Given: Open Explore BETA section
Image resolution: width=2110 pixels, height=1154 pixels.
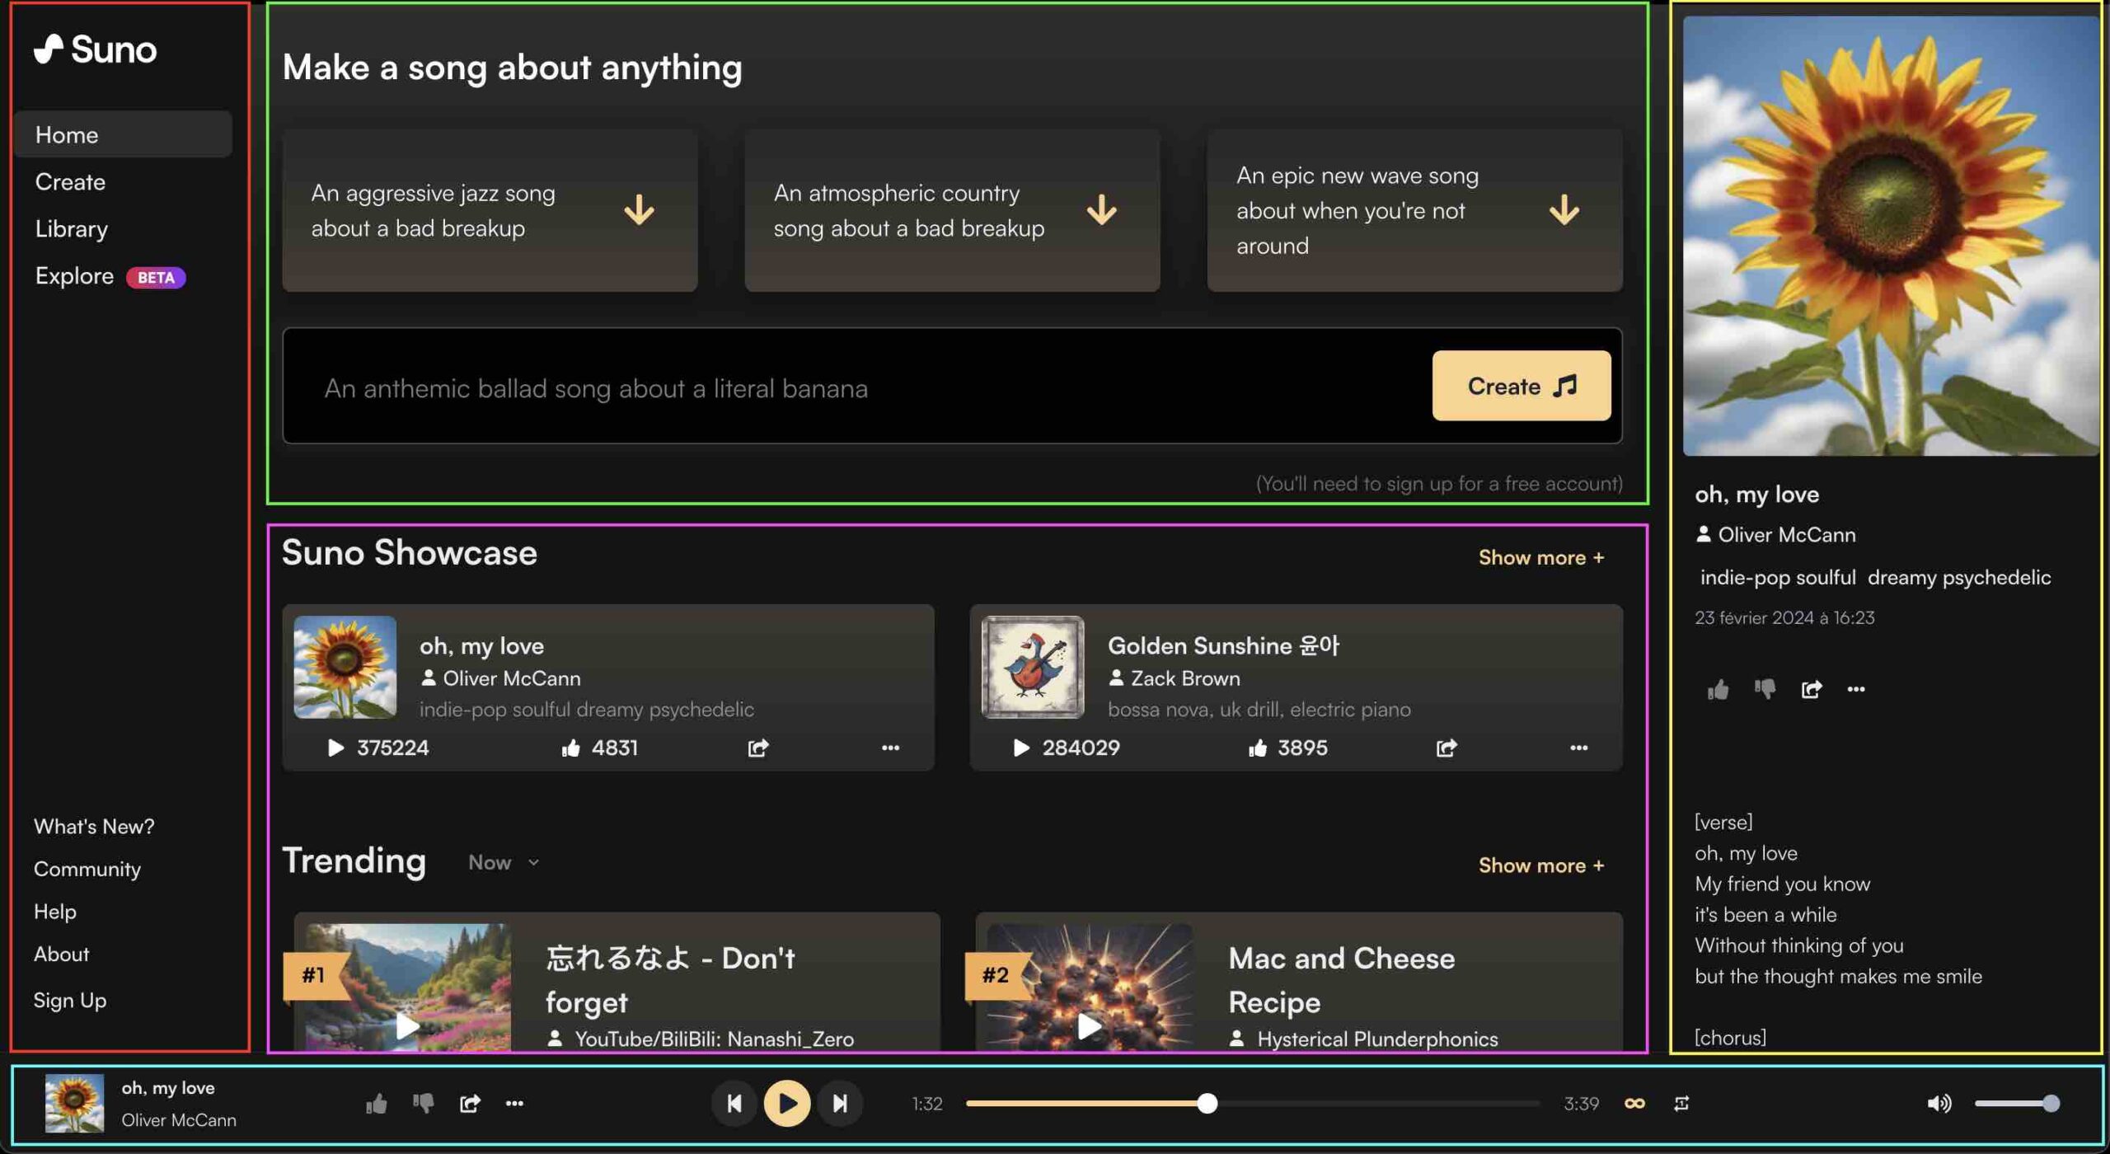Looking at the screenshot, I should click(110, 276).
